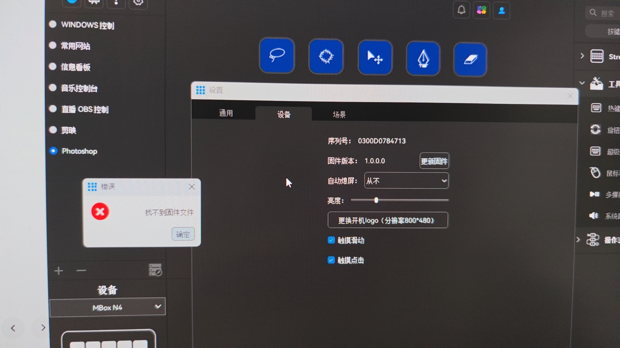The height and width of the screenshot is (348, 620).
Task: Switch to the 设备 tab
Action: pyautogui.click(x=284, y=114)
